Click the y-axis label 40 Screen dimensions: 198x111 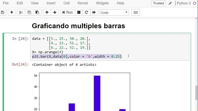[36, 87]
